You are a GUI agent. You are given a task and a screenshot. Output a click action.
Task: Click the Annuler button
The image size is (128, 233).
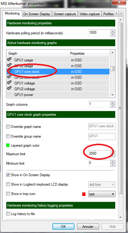(88, 226)
